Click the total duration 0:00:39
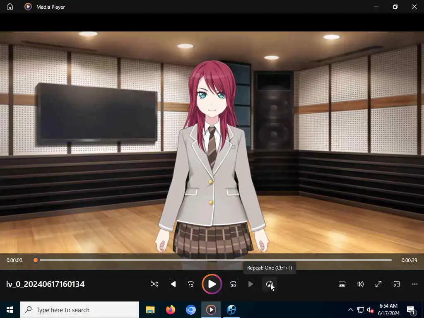The width and height of the screenshot is (424, 318). (409, 260)
